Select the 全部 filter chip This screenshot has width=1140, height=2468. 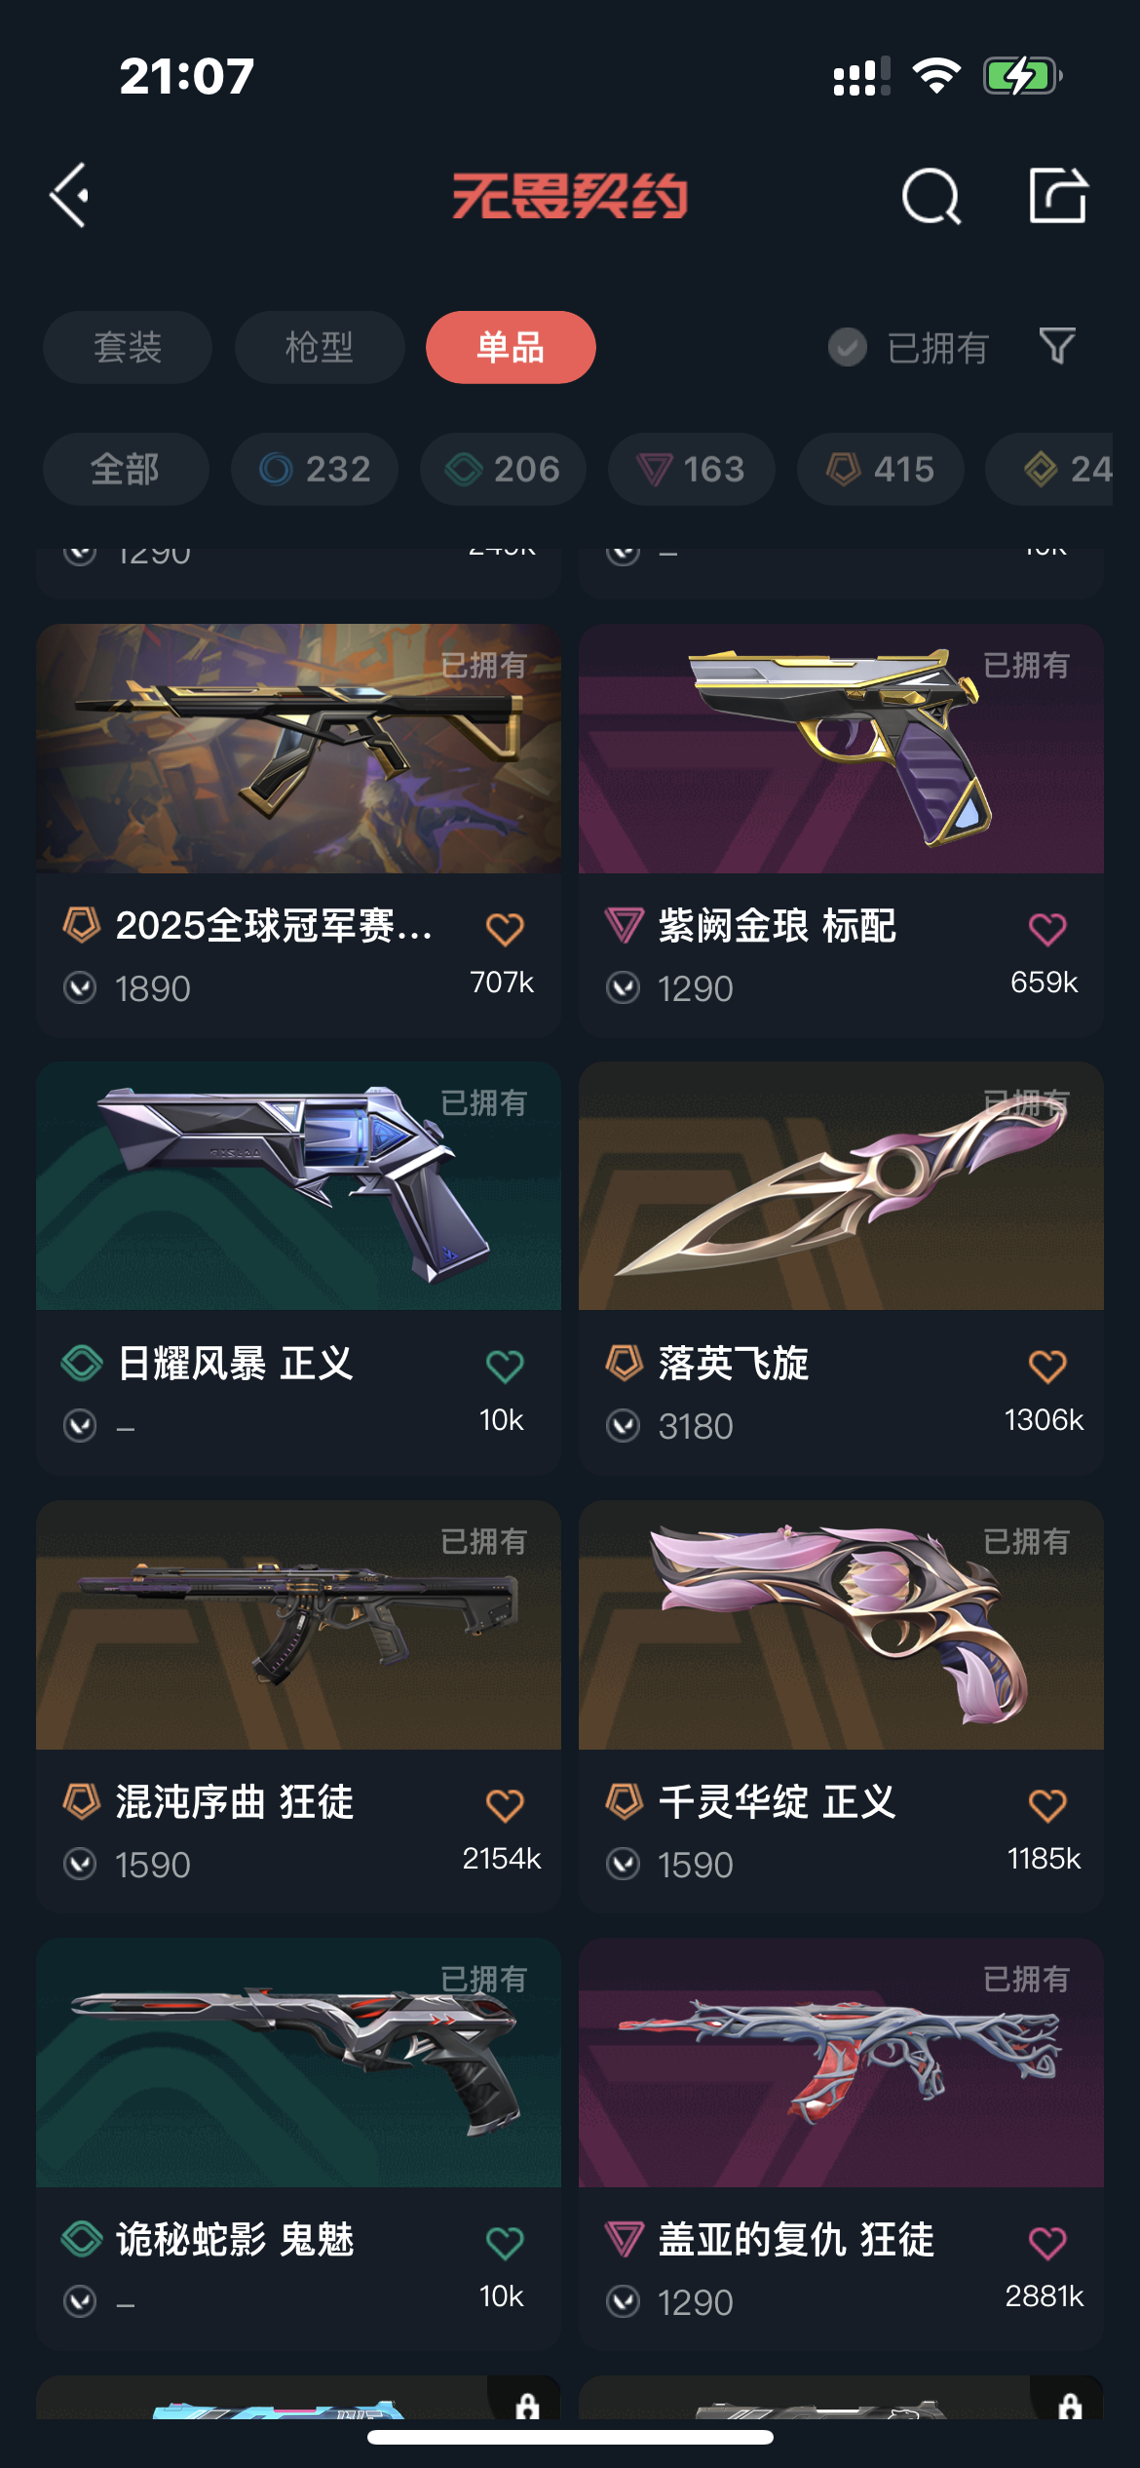point(126,469)
